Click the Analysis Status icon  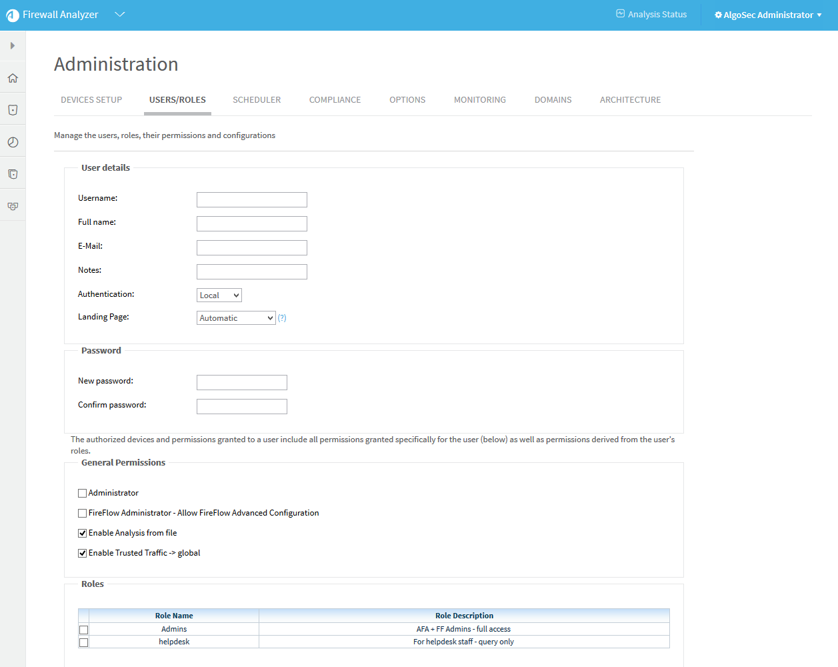pyautogui.click(x=620, y=14)
